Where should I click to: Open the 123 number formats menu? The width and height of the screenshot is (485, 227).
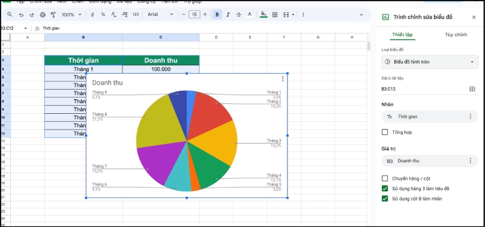135,15
